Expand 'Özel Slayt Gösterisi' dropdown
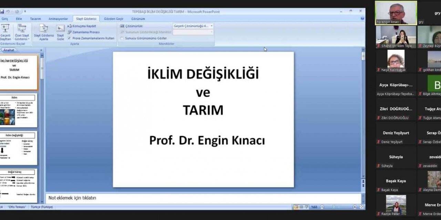441x220 pixels. (x=22, y=33)
